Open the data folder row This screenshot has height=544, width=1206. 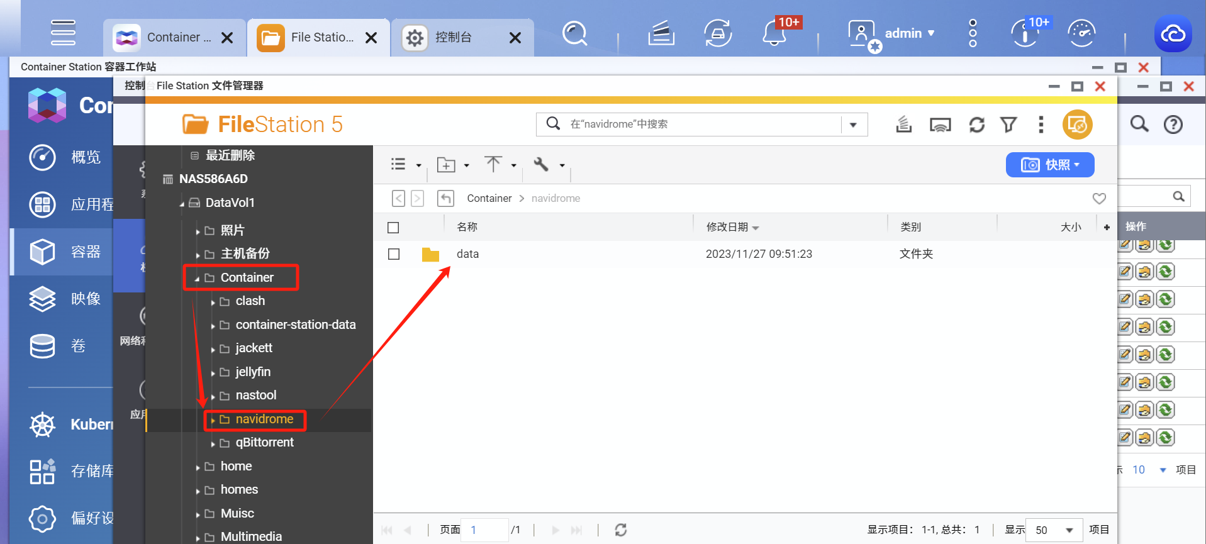[x=745, y=254]
